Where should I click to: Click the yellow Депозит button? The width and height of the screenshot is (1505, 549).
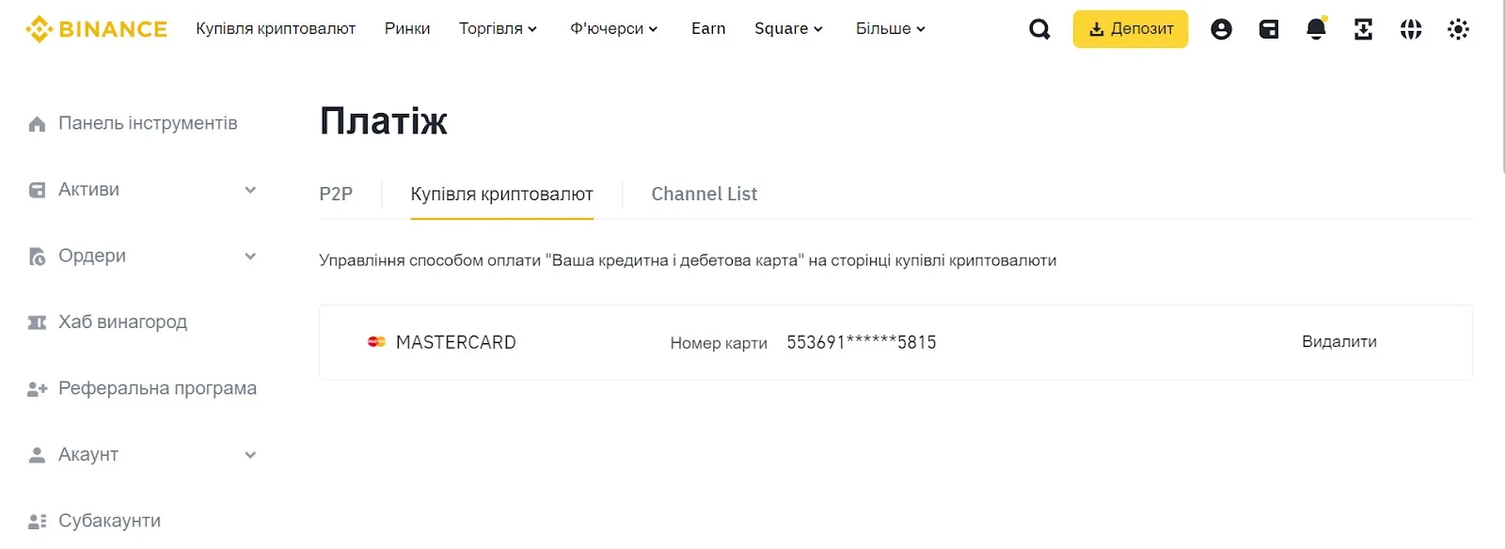pyautogui.click(x=1130, y=29)
